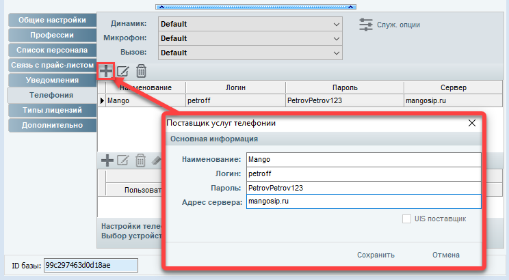Click the edit provider pencil icon
The width and height of the screenshot is (509, 280).
click(x=123, y=71)
